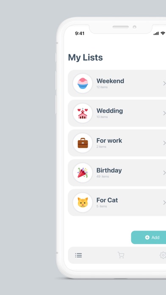Expand For work list chevron
This screenshot has width=166, height=295.
click(164, 143)
